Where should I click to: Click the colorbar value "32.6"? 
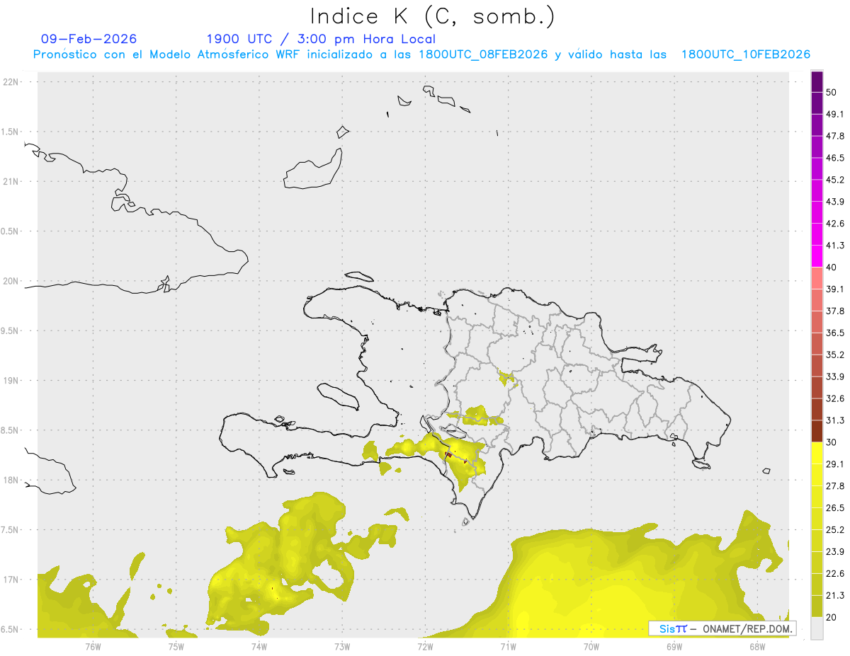tap(835, 398)
